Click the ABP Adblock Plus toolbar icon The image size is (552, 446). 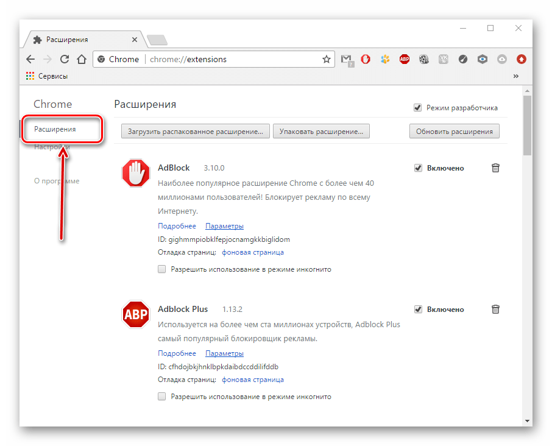[x=405, y=60]
